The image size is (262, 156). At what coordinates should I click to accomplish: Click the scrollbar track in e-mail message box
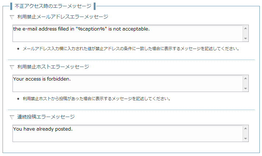245,33
